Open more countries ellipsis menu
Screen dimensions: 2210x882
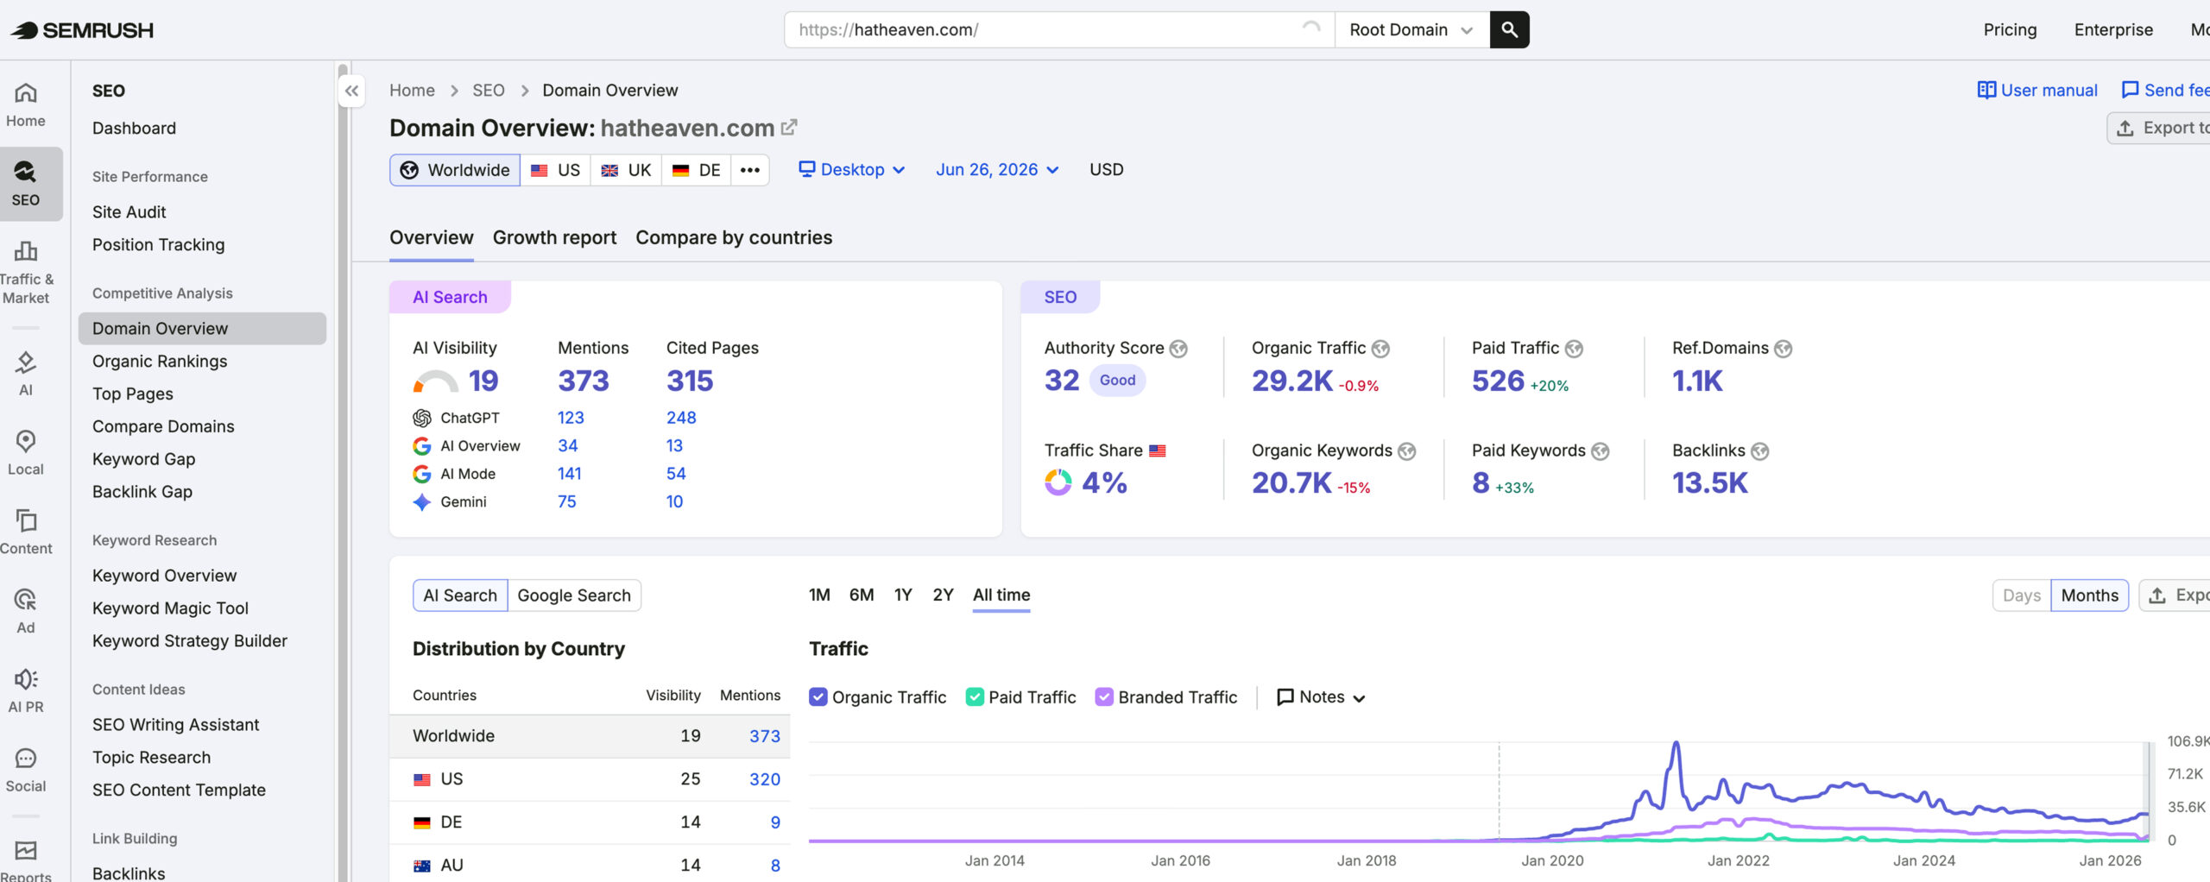[x=749, y=170]
